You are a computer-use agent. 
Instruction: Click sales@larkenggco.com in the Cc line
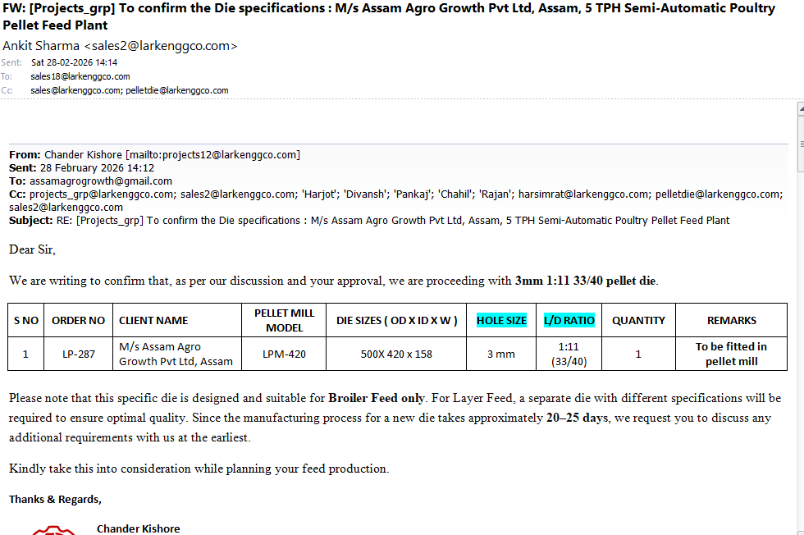[x=75, y=90]
